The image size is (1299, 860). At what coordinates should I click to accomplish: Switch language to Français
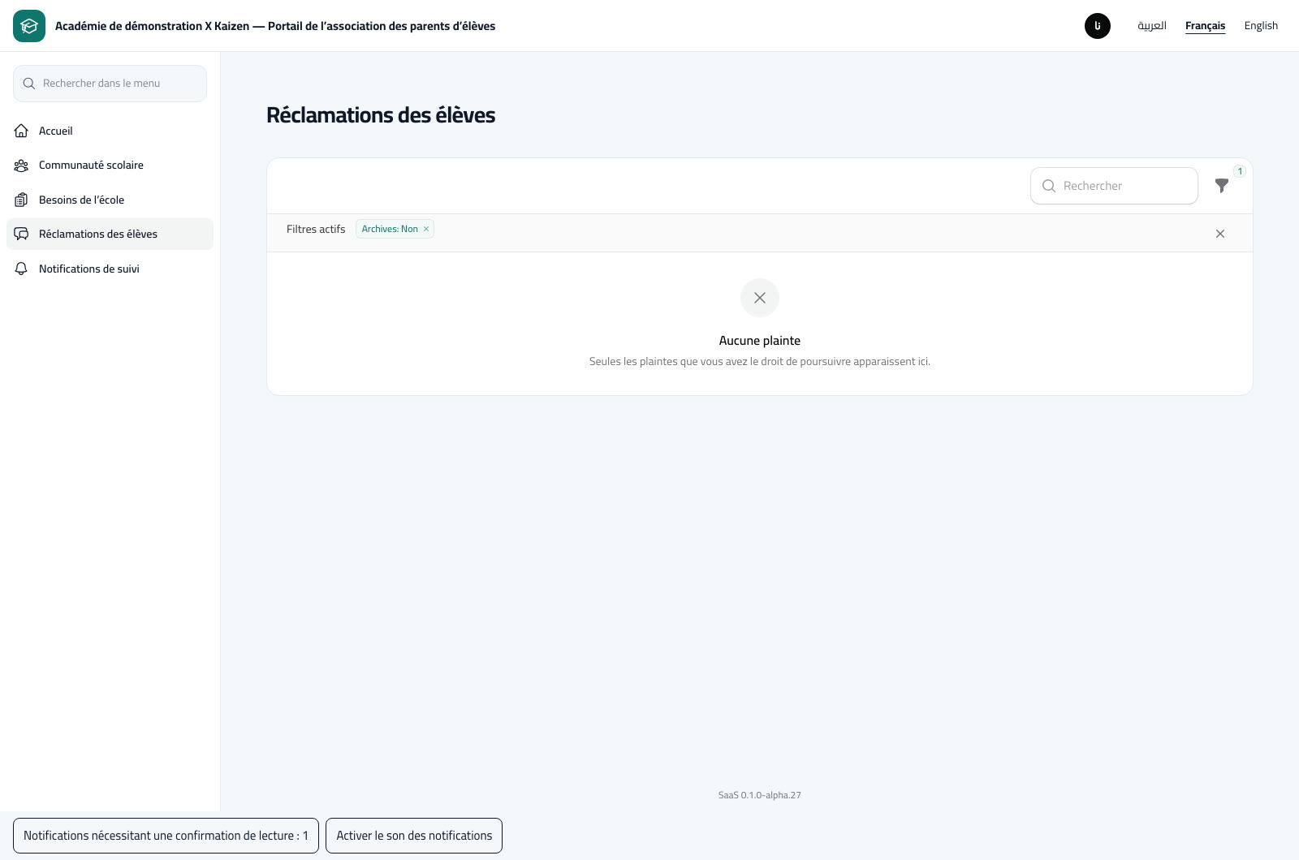(x=1205, y=26)
